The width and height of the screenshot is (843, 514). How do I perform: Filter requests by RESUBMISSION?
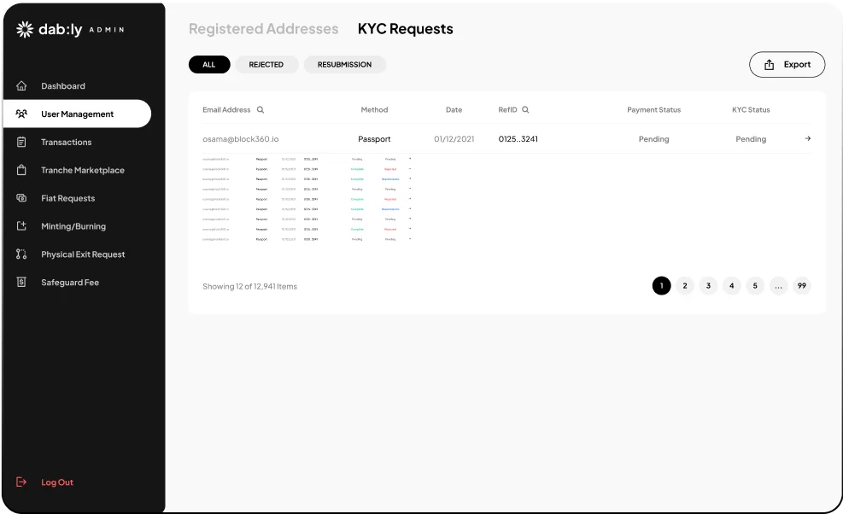(344, 65)
